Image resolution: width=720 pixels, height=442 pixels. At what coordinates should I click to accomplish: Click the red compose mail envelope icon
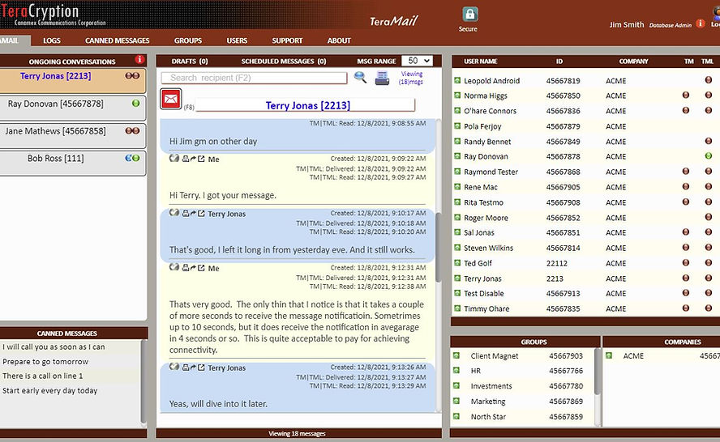pos(171,99)
